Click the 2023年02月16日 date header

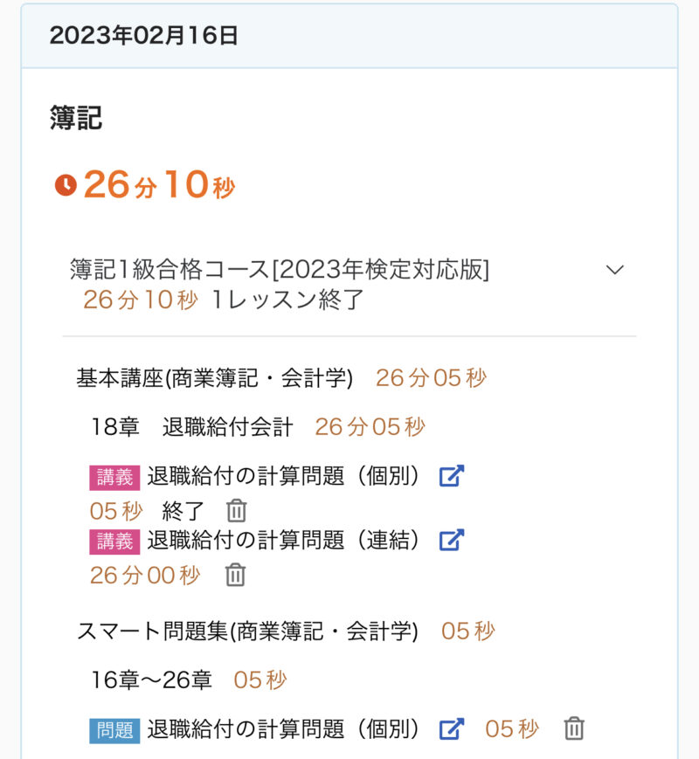144,36
